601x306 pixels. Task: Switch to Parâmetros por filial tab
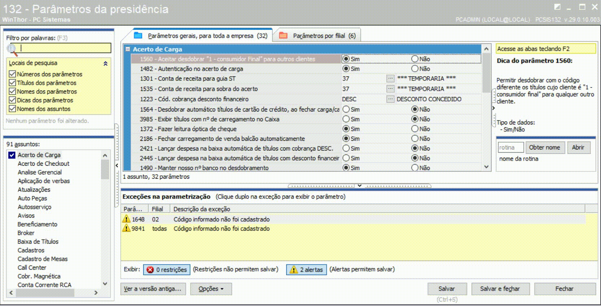pos(318,35)
